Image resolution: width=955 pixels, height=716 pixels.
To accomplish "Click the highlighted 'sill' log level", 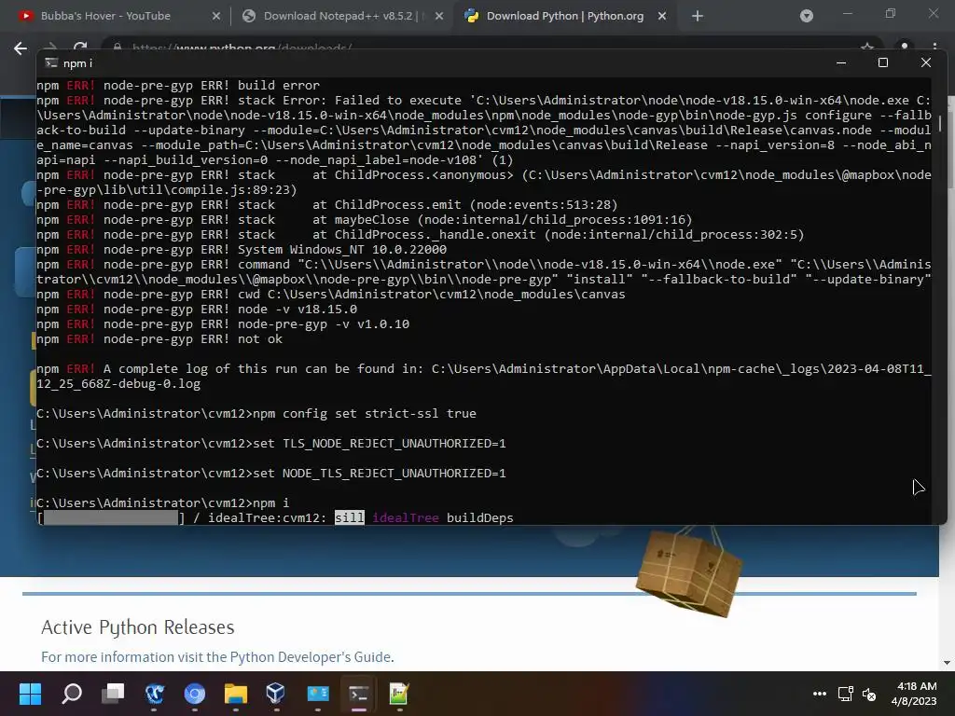I will (x=350, y=517).
